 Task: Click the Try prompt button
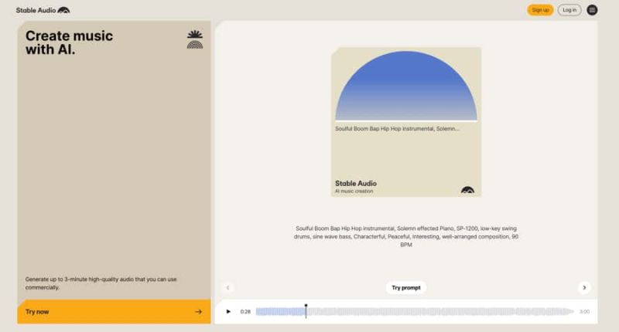click(406, 287)
